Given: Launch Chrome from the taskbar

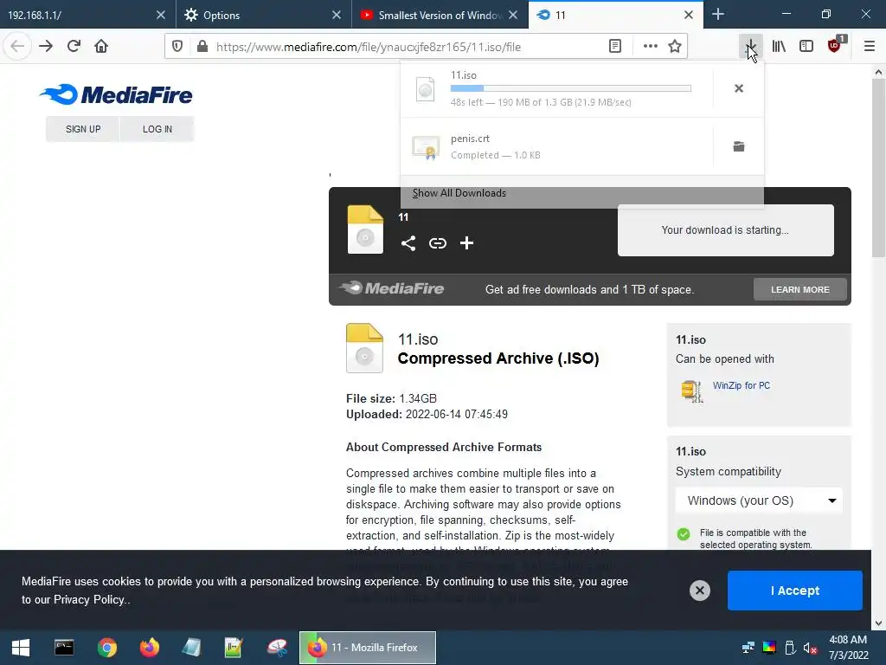Looking at the screenshot, I should click(106, 648).
